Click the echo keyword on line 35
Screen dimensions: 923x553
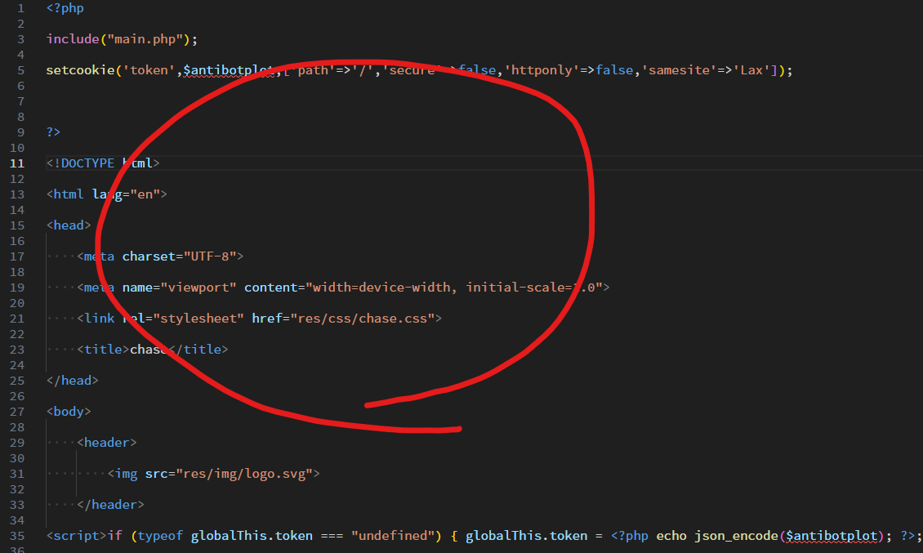pyautogui.click(x=671, y=536)
